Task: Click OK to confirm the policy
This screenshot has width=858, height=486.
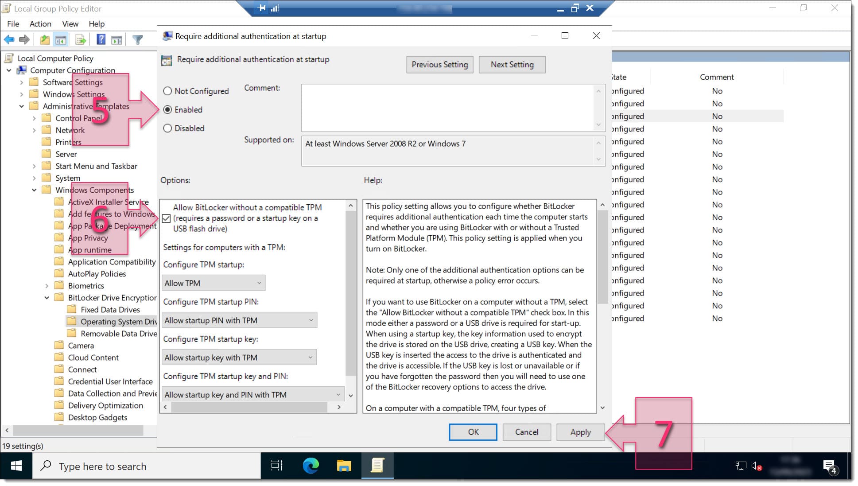Action: point(473,432)
